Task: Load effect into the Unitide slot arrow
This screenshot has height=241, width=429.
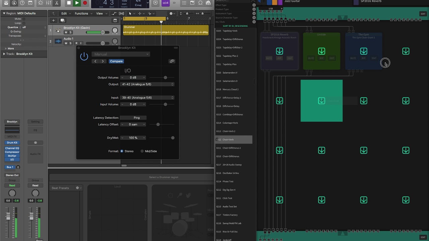Action: pyautogui.click(x=321, y=51)
